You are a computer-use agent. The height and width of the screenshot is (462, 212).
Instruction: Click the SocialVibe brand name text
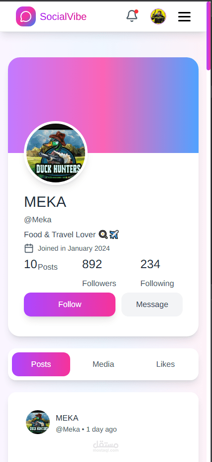coord(63,16)
